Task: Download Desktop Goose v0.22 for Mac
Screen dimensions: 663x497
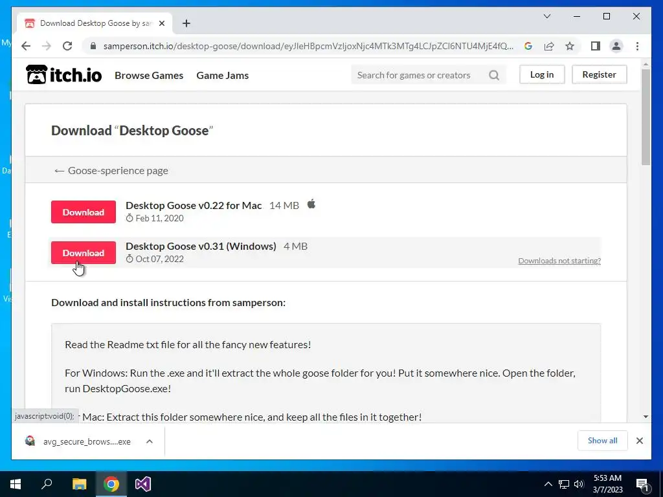Action: pos(84,212)
